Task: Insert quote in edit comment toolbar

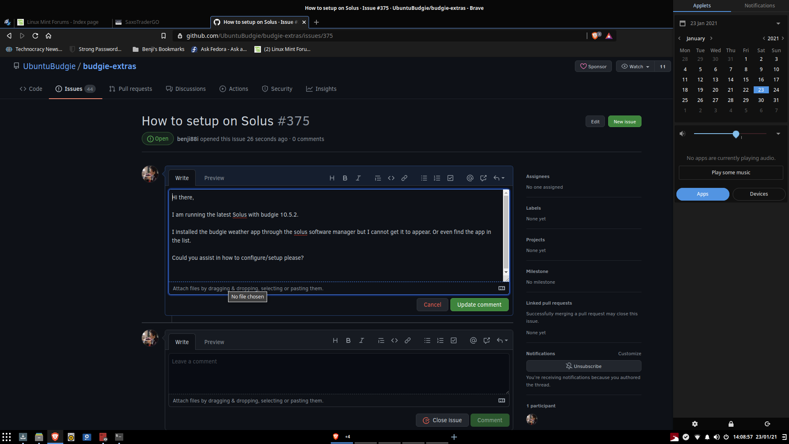Action: (378, 178)
